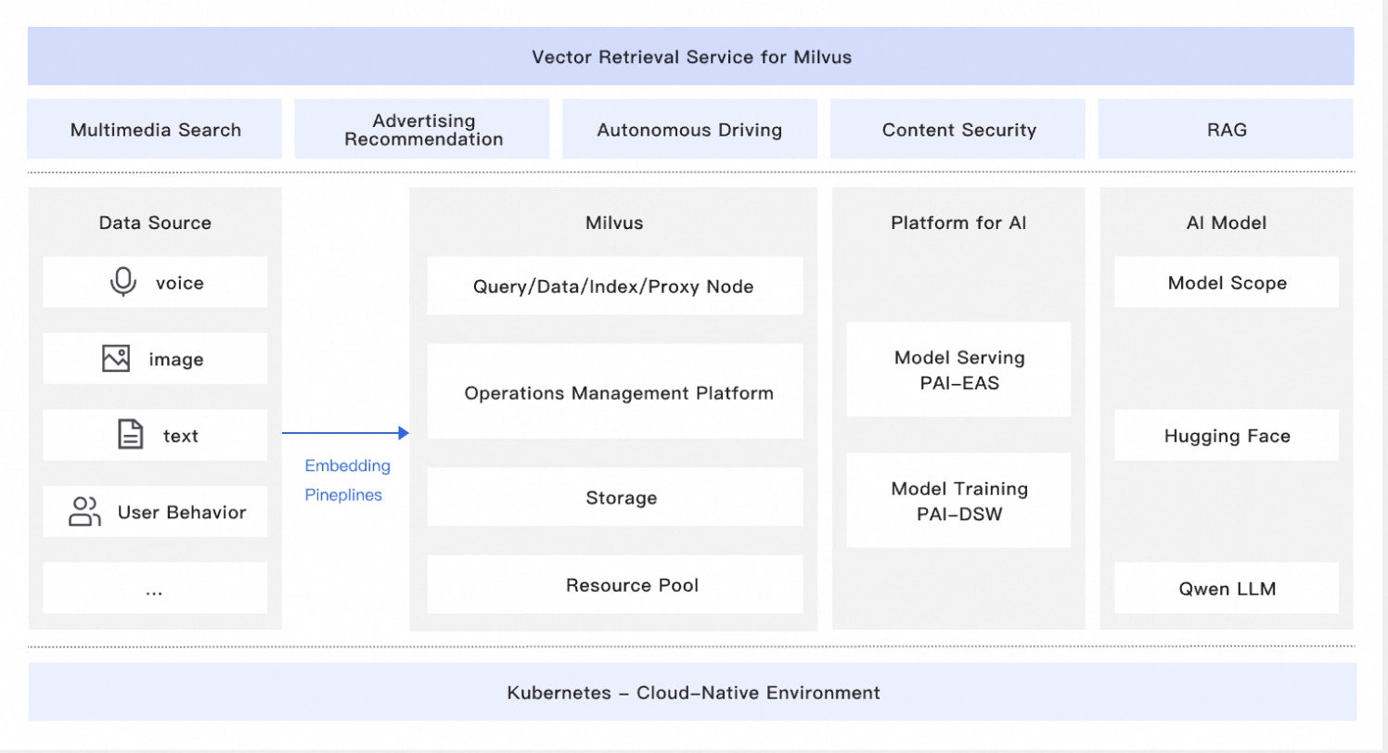Click the RAG use case box
Viewport: 1388px width, 753px height.
[x=1227, y=130]
